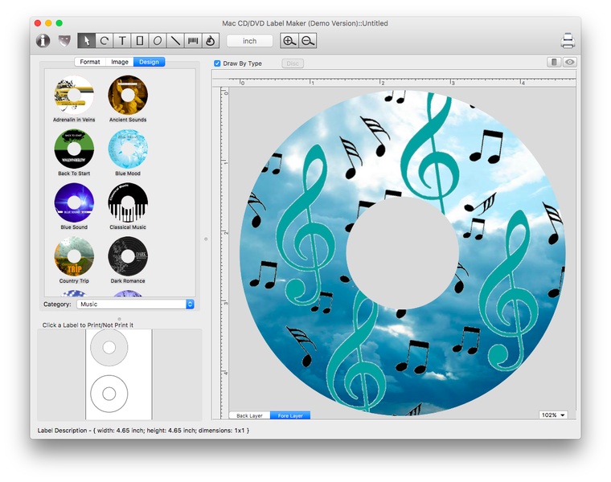Open the 102% zoom level dropdown
The image size is (611, 482).
click(x=553, y=415)
